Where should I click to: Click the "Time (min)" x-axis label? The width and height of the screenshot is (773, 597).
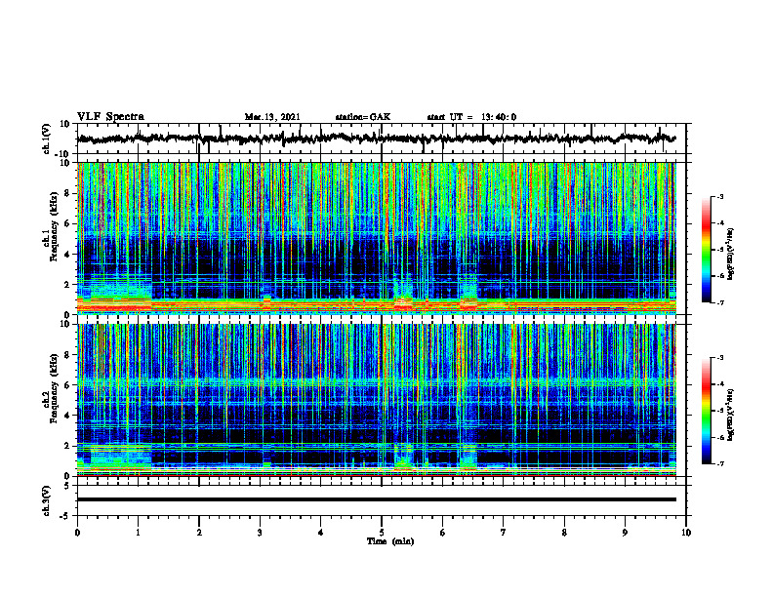390,541
